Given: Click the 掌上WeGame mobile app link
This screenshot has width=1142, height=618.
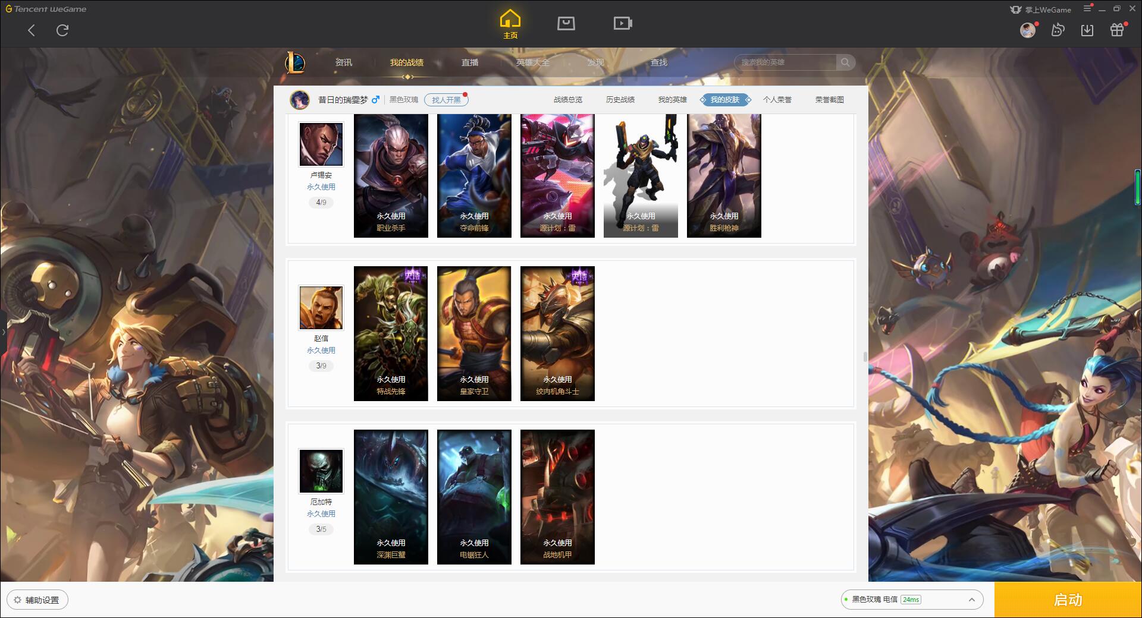Looking at the screenshot, I should click(x=1041, y=10).
